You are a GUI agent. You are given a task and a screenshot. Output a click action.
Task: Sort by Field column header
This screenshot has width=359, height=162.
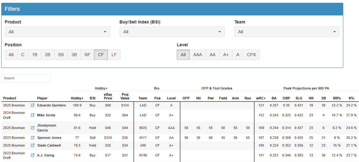(223, 98)
